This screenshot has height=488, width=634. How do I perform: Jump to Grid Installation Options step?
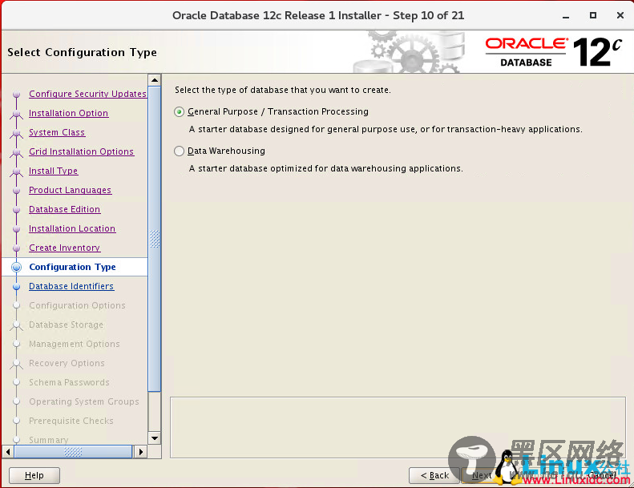pyautogui.click(x=81, y=151)
